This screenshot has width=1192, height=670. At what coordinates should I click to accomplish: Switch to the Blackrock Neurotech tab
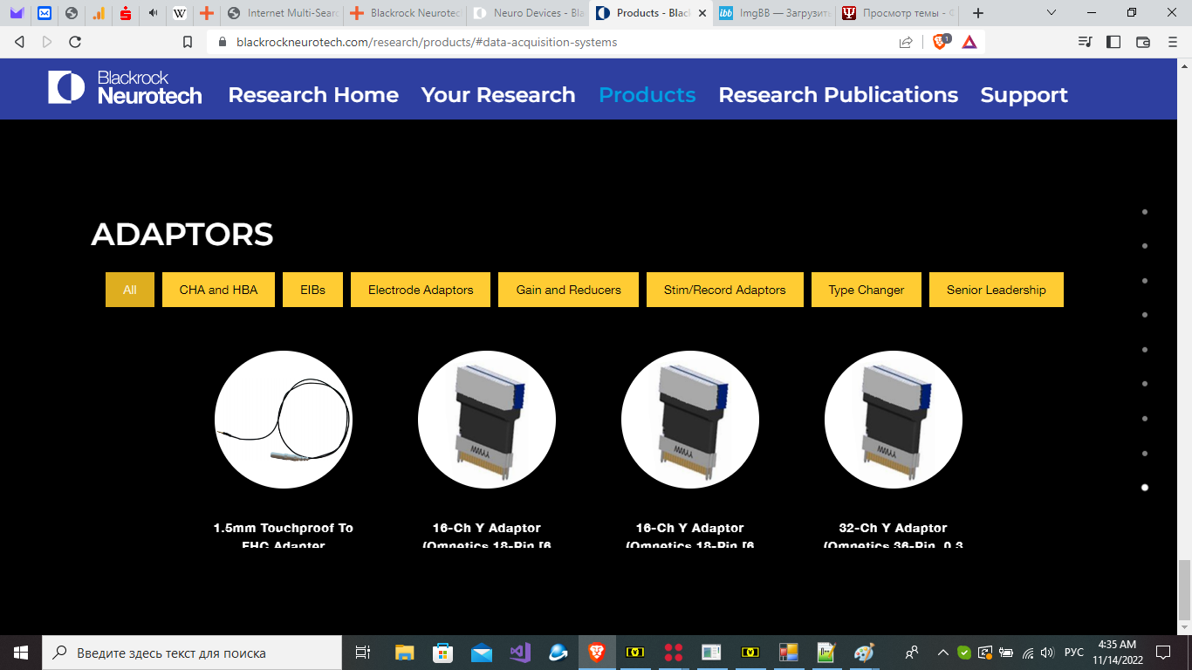point(404,13)
